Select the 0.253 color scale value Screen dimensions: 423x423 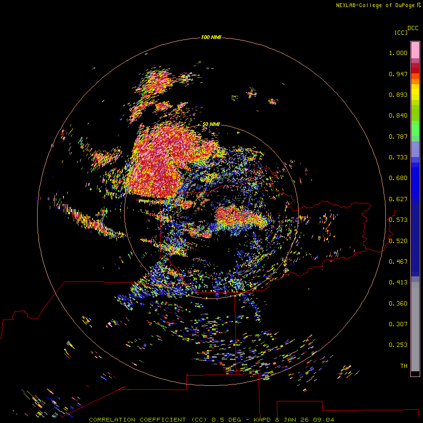398,345
